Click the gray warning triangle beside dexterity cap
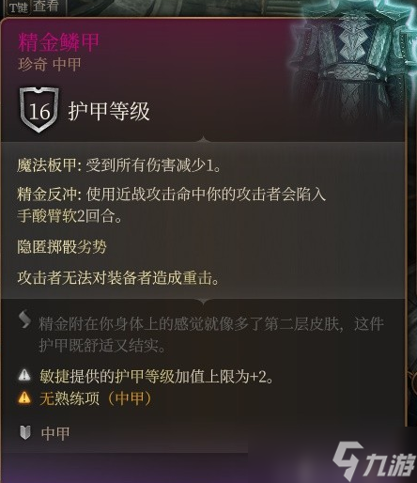 pyautogui.click(x=24, y=375)
